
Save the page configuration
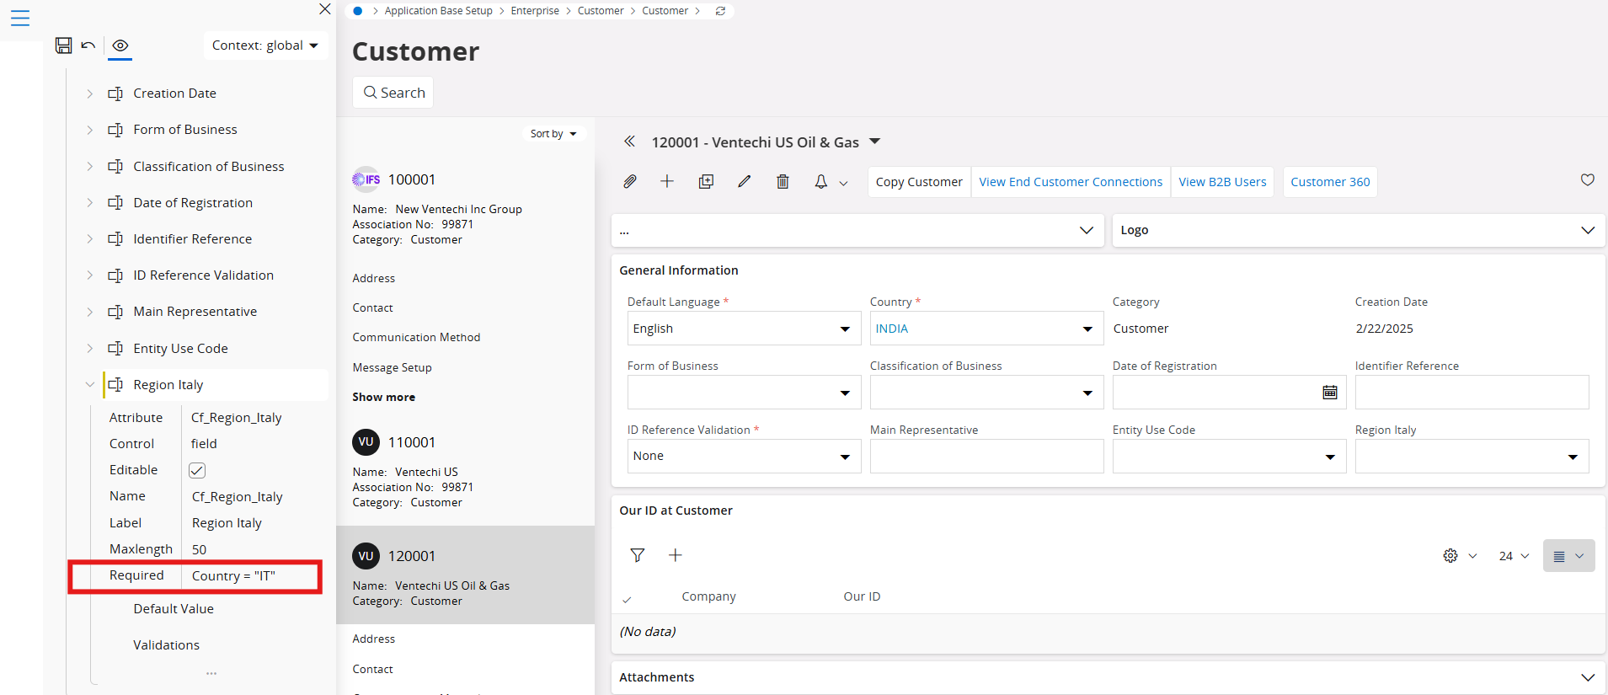point(63,45)
